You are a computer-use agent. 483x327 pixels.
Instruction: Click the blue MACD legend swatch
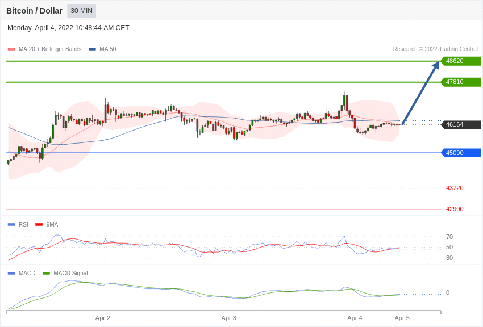coord(11,273)
